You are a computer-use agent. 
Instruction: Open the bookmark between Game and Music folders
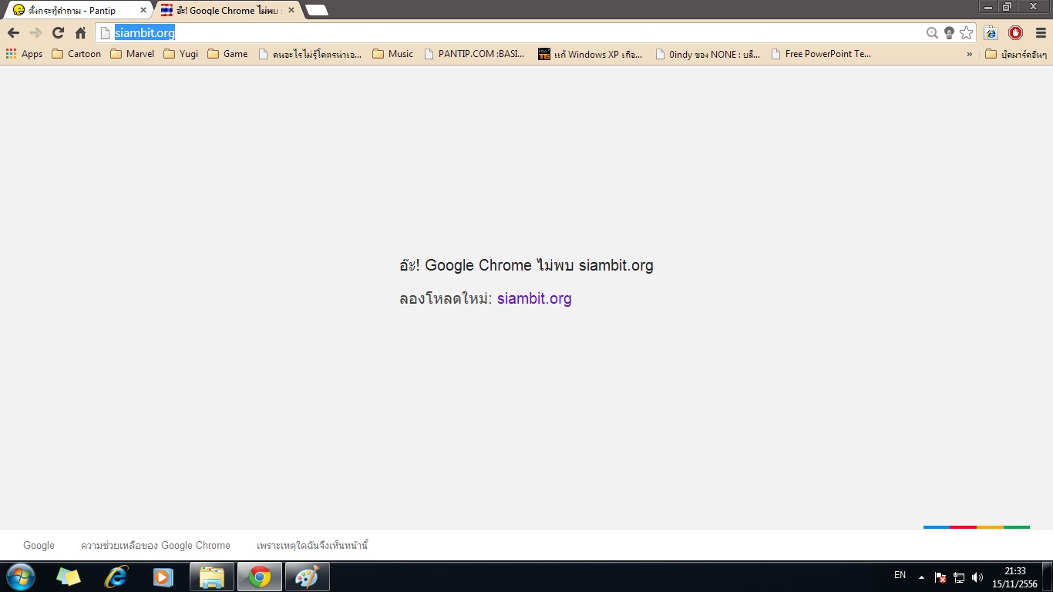[x=310, y=54]
